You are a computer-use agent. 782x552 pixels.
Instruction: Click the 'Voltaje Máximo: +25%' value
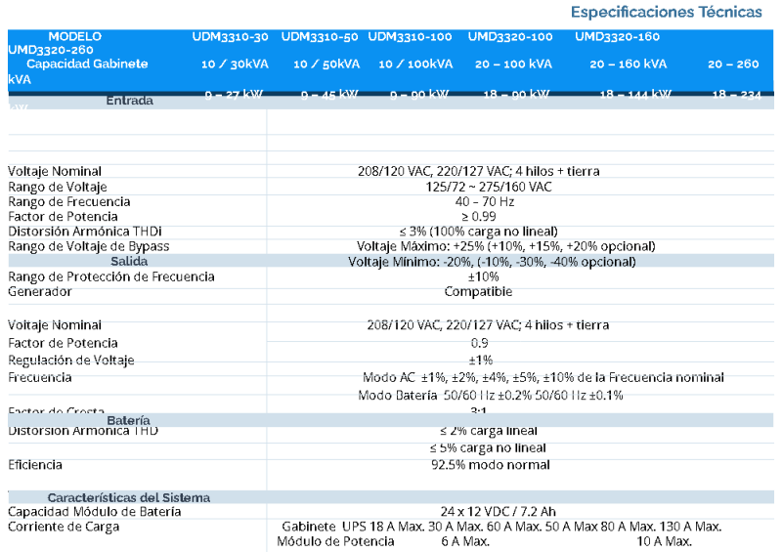505,247
